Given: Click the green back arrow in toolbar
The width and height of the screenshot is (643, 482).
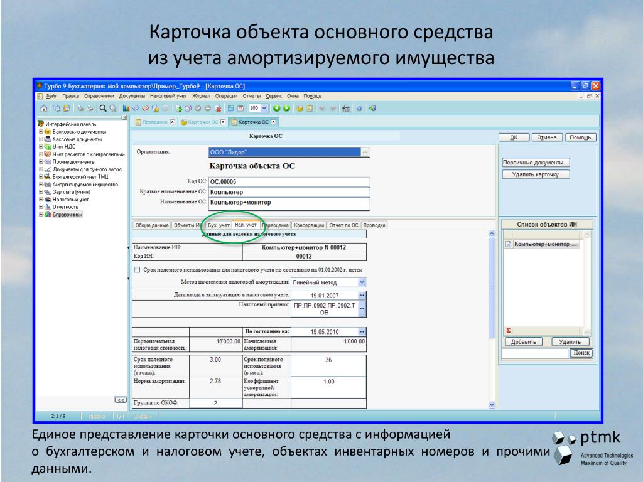Looking at the screenshot, I should pyautogui.click(x=276, y=109).
